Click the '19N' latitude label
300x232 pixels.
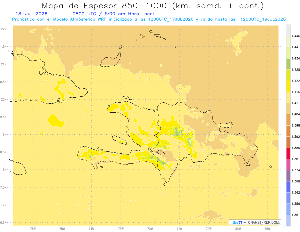(3, 135)
